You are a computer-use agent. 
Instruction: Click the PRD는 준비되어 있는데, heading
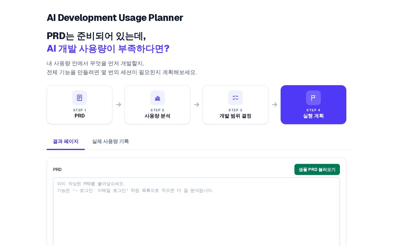pyautogui.click(x=96, y=36)
